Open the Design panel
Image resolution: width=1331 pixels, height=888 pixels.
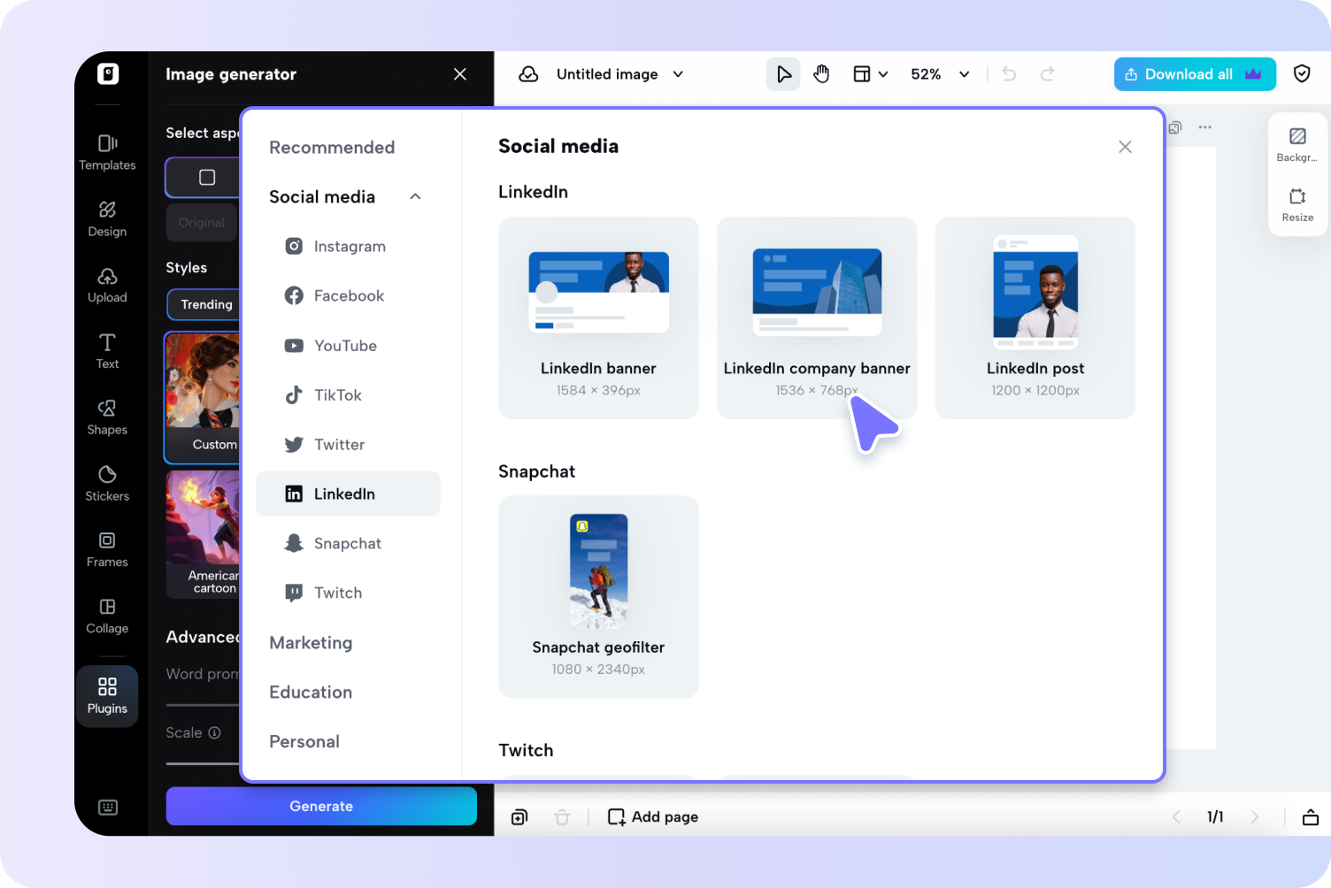tap(107, 218)
